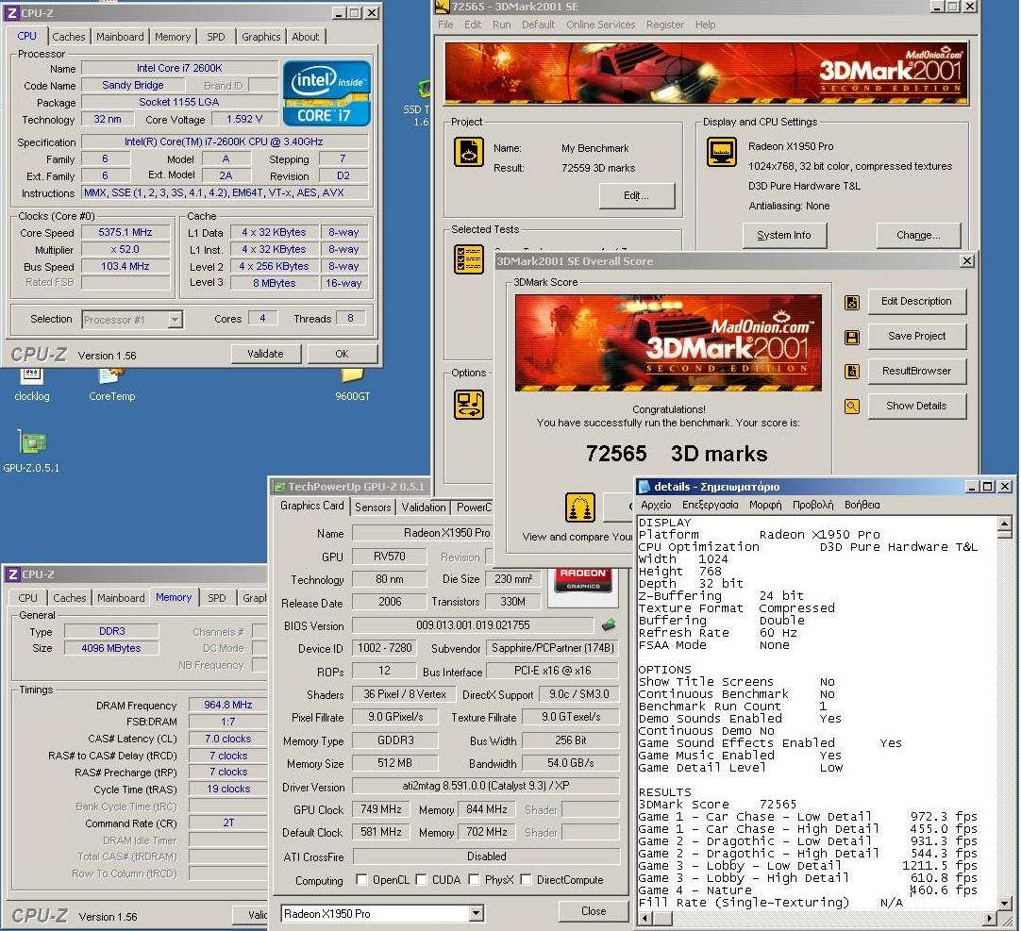Click the monitor icon in Display and CPU Settings

722,153
